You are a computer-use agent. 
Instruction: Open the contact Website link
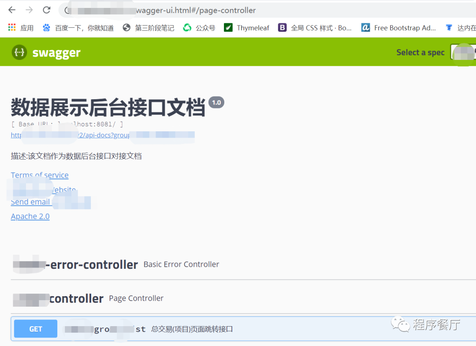[x=44, y=190]
